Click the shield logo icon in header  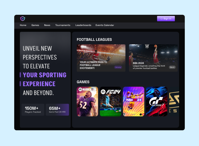point(22,19)
